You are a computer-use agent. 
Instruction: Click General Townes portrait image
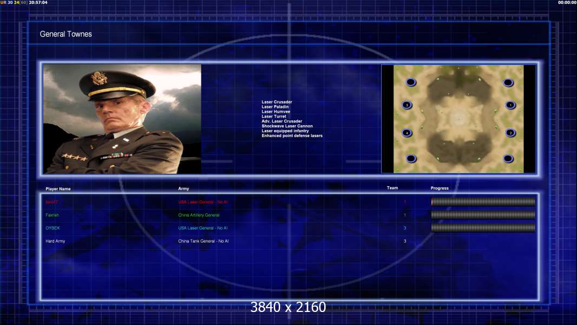pyautogui.click(x=122, y=119)
